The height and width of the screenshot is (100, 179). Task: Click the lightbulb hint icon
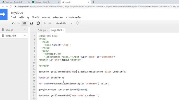pyautogui.click(x=77, y=23)
